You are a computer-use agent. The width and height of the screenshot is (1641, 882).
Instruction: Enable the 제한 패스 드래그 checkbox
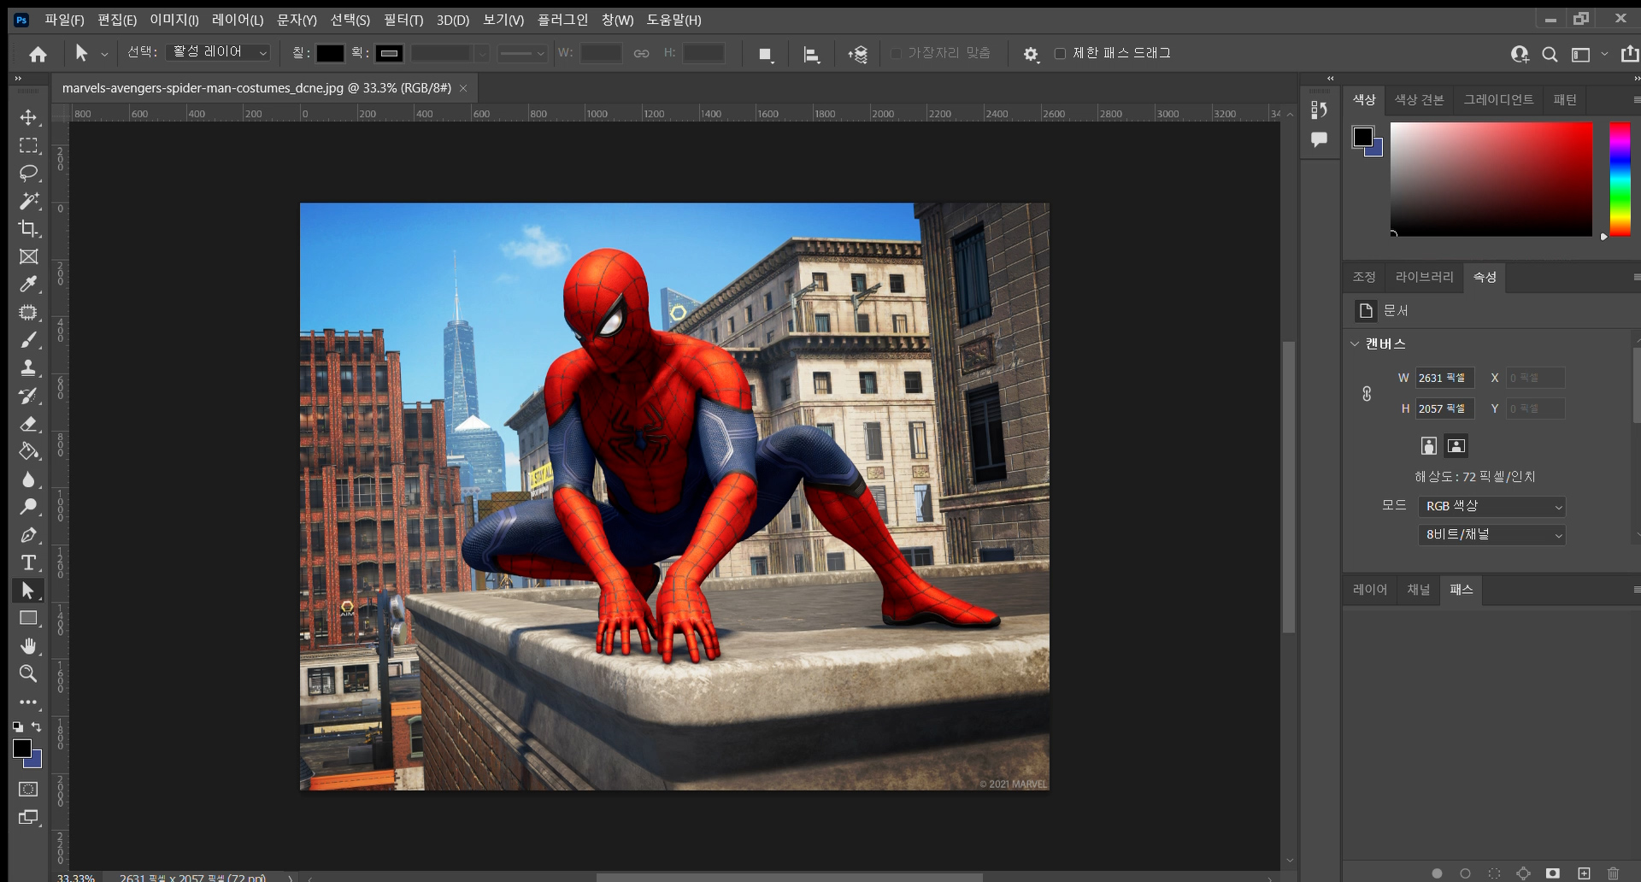tap(1061, 53)
